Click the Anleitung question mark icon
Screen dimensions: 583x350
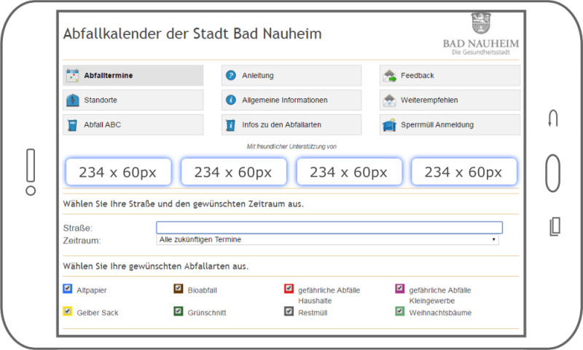tap(231, 76)
